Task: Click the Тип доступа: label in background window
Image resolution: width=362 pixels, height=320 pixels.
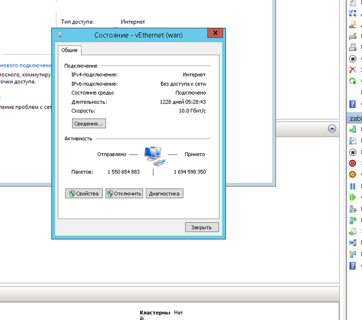Action: (x=78, y=22)
